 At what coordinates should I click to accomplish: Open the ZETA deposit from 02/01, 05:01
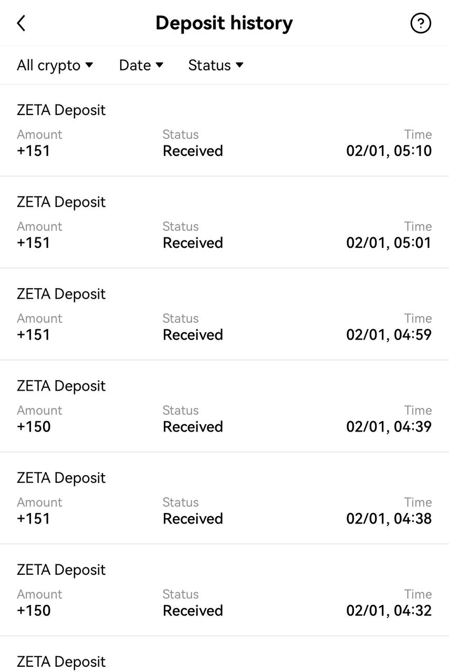[224, 222]
